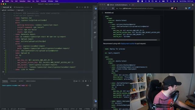Screen dimensions: 195x110
Task: Switch to the DEBUG CONSOLE panel tab
Action: (x=30, y=81)
